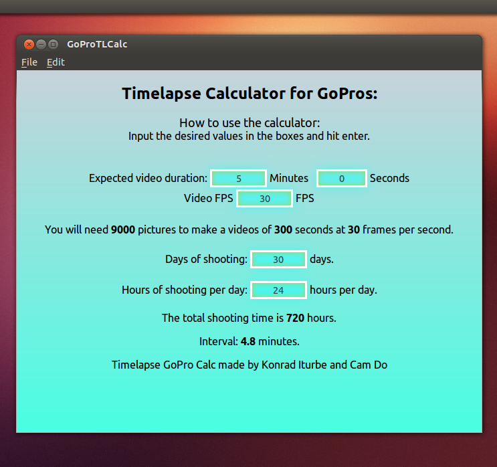Activate the Days of shooting input
The width and height of the screenshot is (497, 467).
point(278,259)
